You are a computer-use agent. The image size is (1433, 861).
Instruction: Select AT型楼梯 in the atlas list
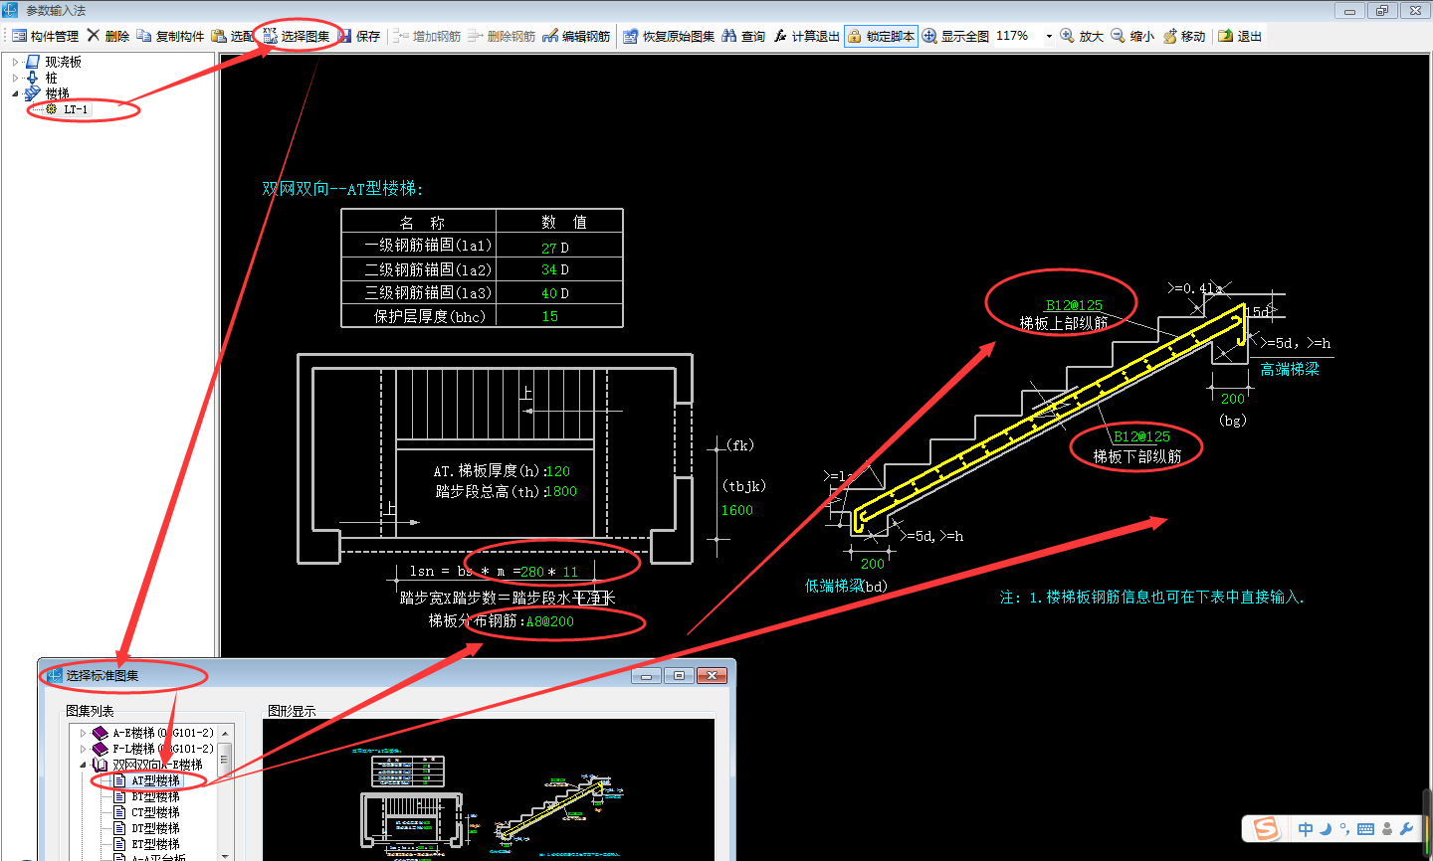155,780
